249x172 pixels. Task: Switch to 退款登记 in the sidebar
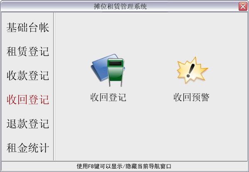coord(27,124)
